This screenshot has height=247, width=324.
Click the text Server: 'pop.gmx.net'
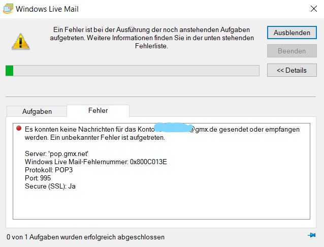(56, 153)
